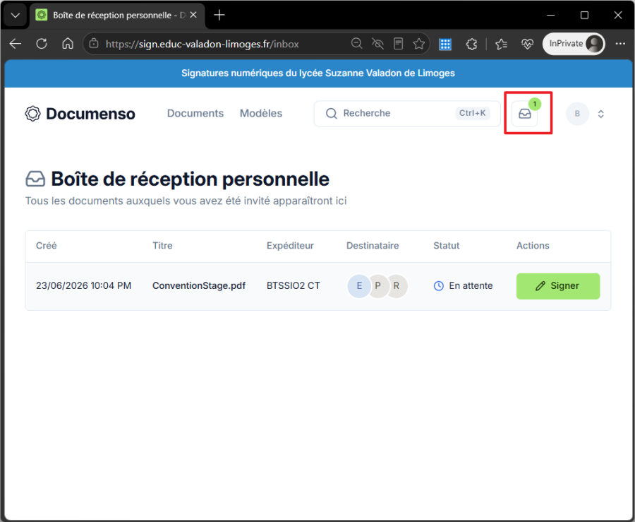Click the Recherche search field
The width and height of the screenshot is (635, 522).
(407, 114)
